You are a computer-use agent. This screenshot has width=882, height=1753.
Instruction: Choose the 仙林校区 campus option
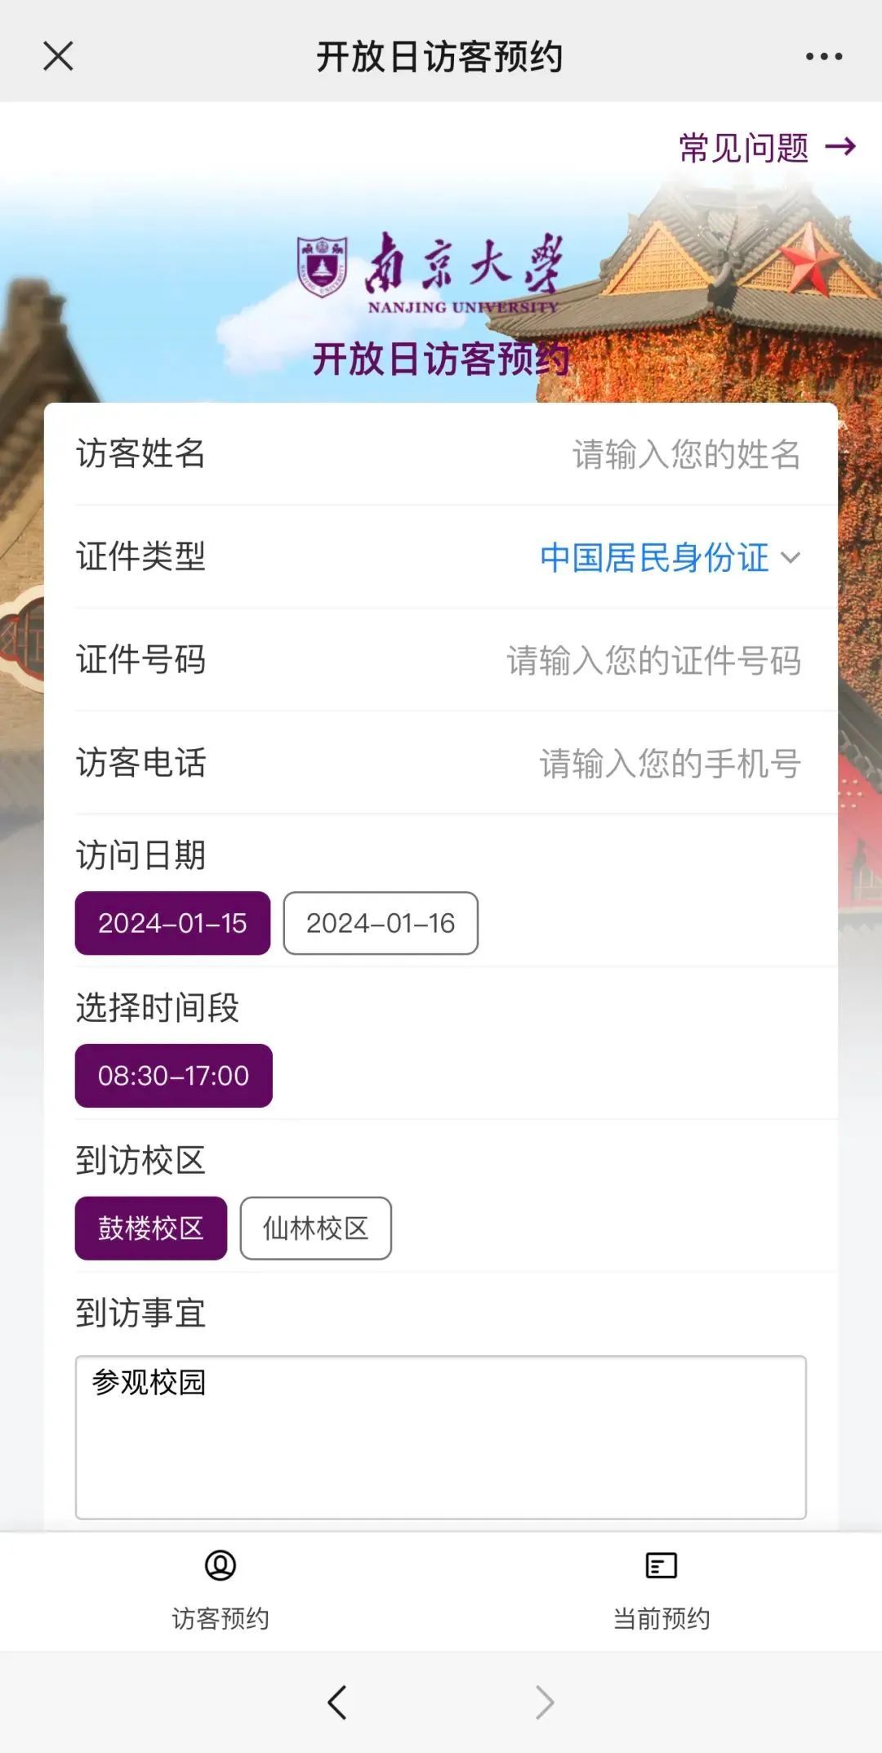point(315,1228)
